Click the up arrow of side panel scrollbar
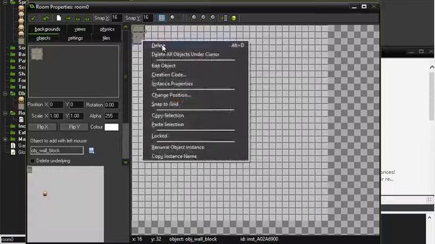The width and height of the screenshot is (435, 244). click(126, 27)
